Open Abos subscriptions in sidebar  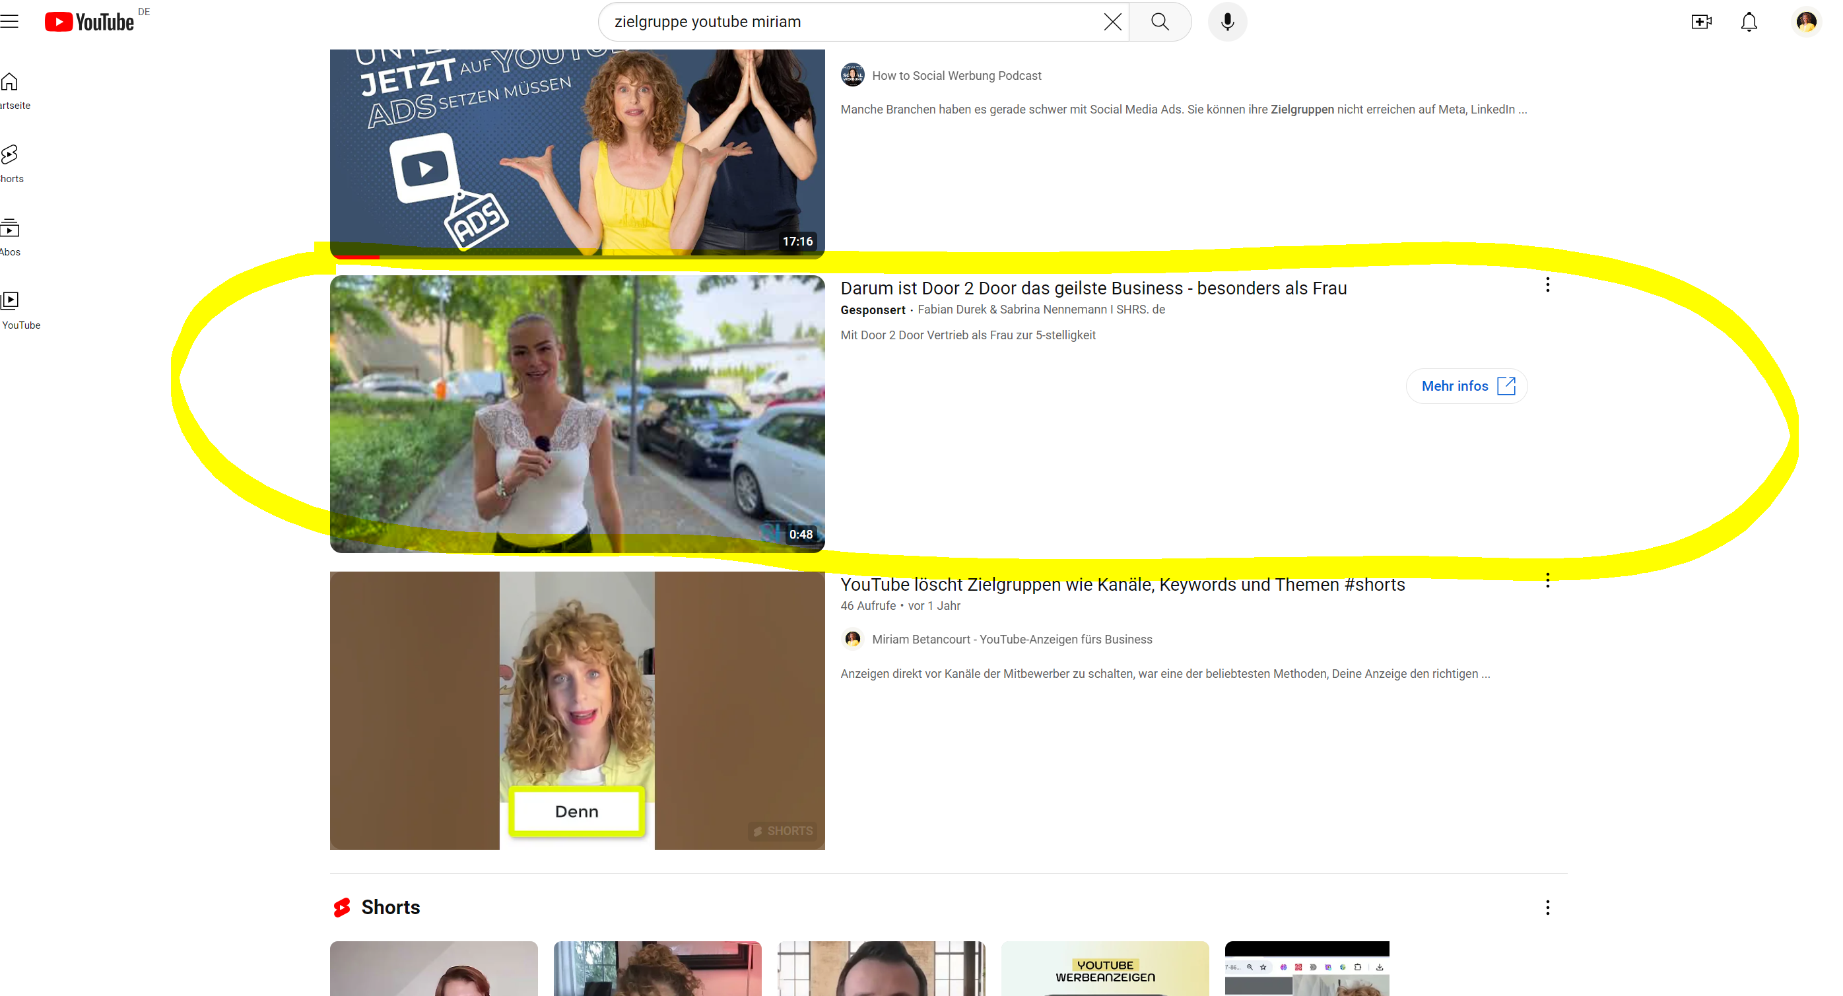[10, 238]
